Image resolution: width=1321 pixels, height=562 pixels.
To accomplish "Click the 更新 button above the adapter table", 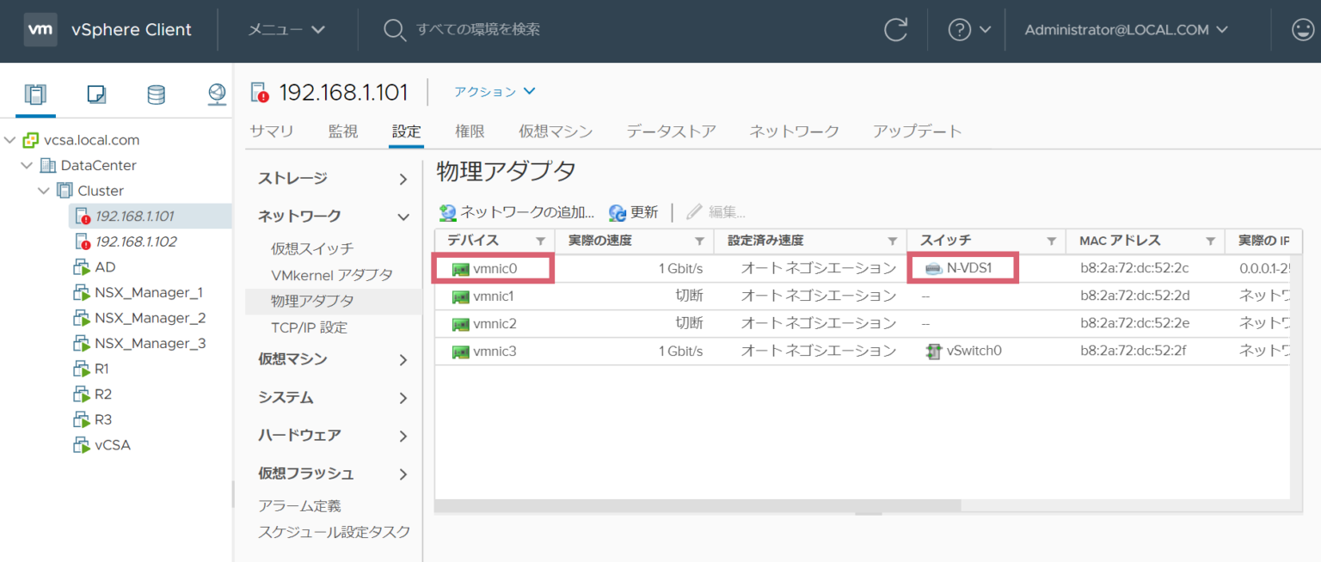I will coord(634,212).
